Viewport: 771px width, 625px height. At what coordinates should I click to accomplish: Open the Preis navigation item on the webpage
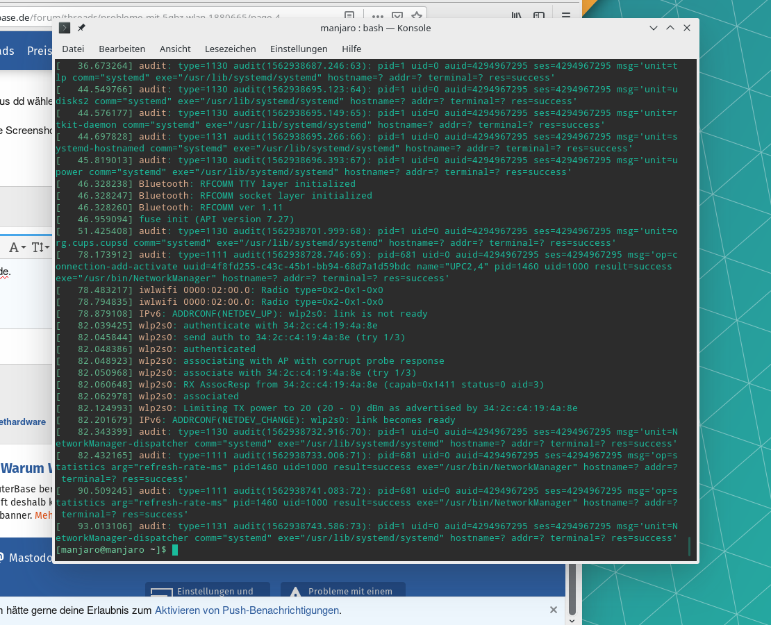pyautogui.click(x=40, y=51)
